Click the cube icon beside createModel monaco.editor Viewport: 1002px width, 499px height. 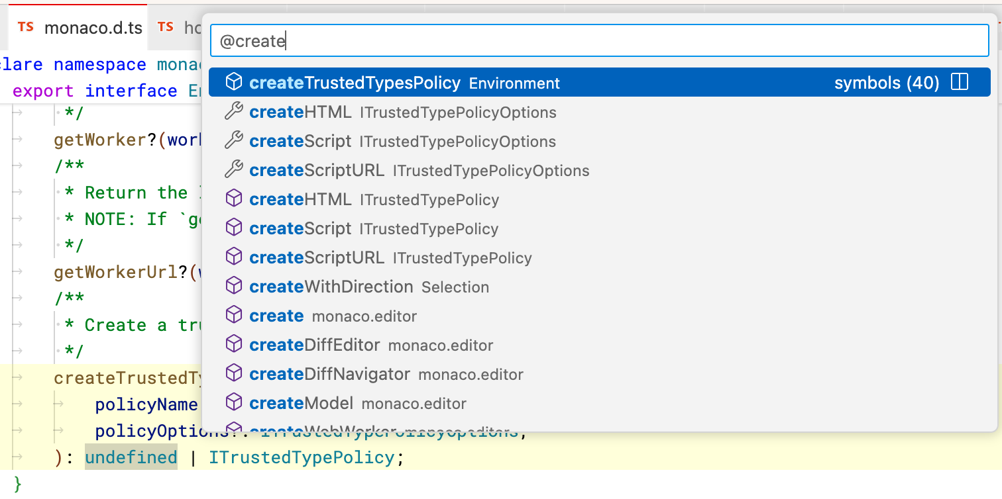(x=234, y=402)
